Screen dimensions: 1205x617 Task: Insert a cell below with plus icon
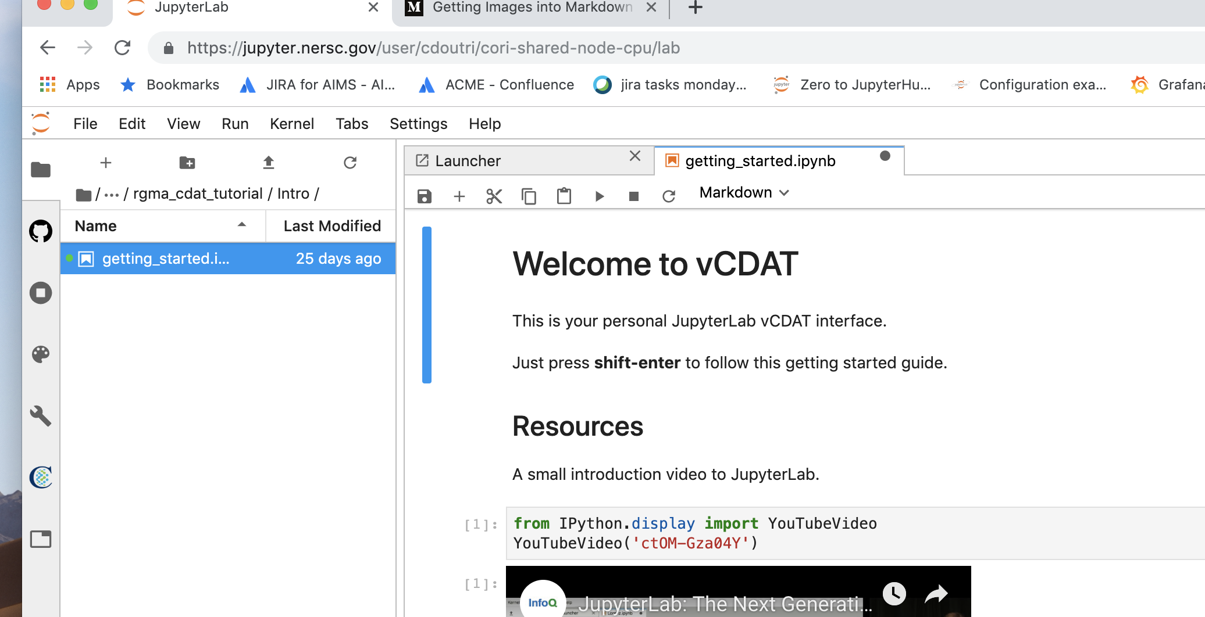(x=459, y=196)
